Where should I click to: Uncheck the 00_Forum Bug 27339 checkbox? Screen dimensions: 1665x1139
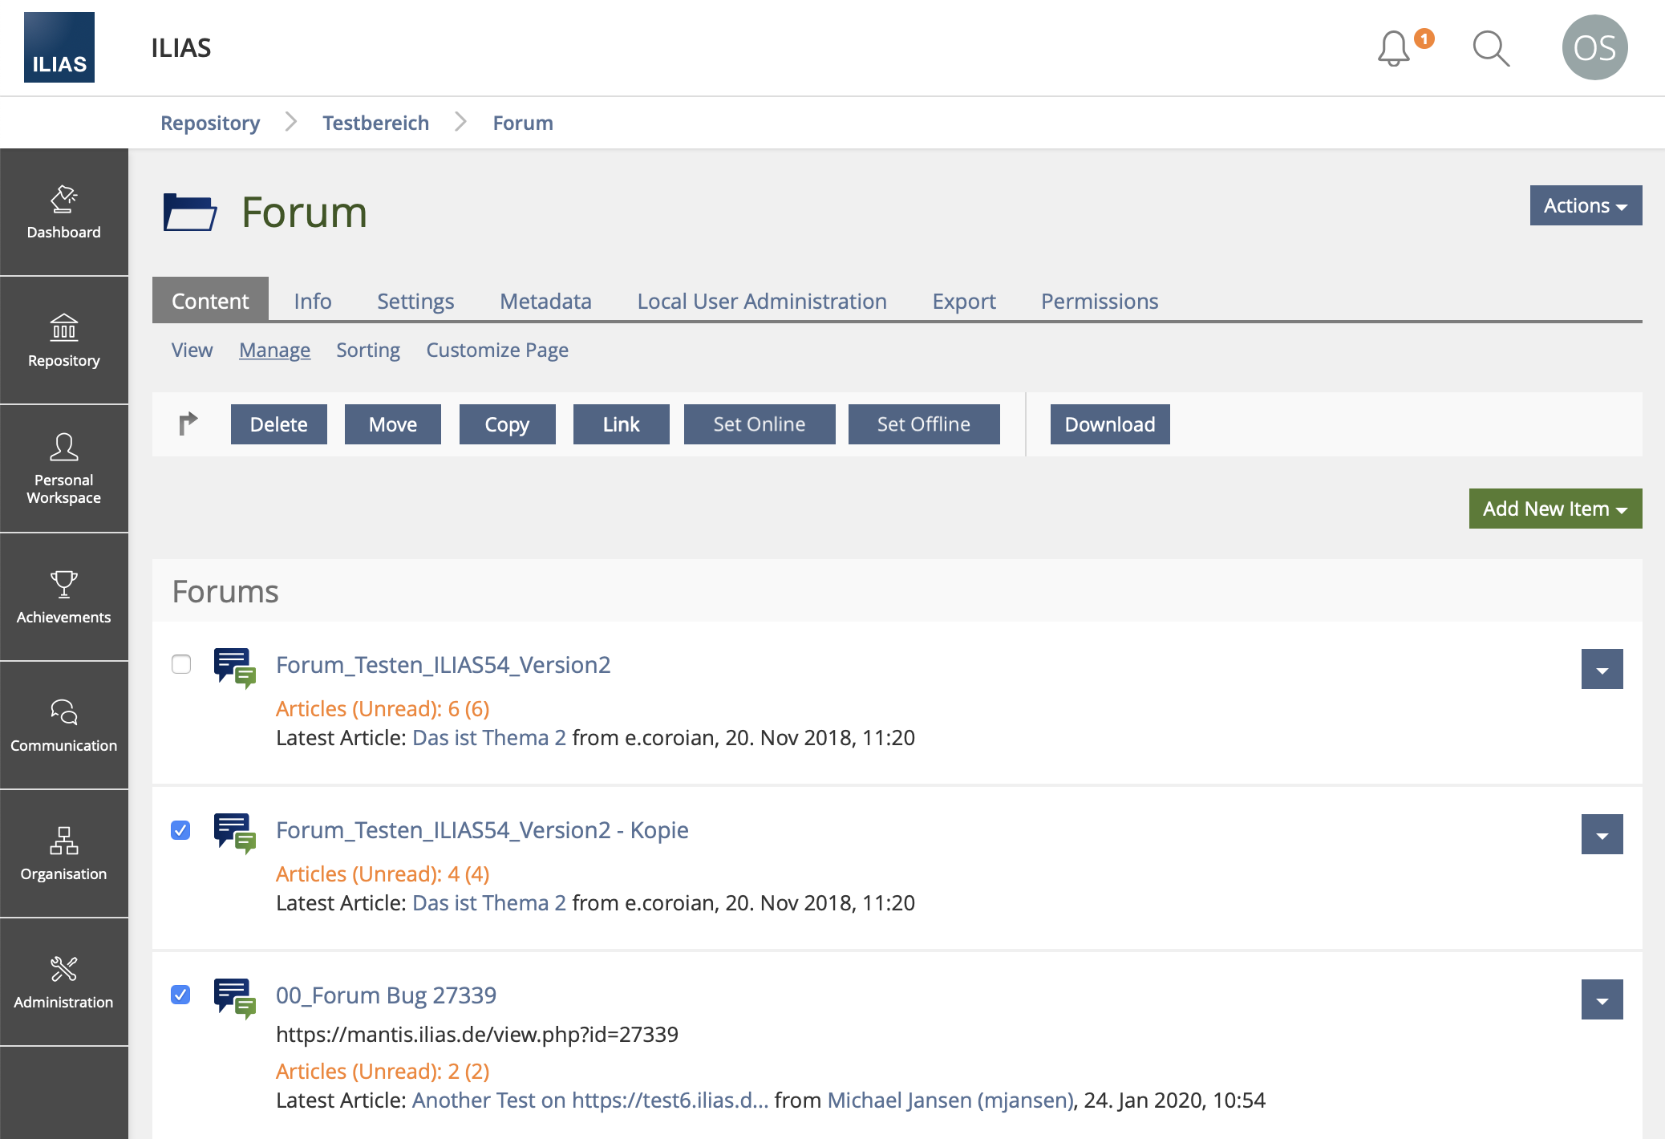181,995
